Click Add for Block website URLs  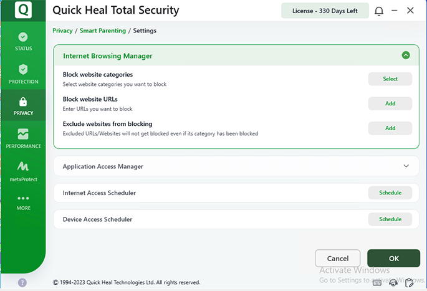click(390, 103)
